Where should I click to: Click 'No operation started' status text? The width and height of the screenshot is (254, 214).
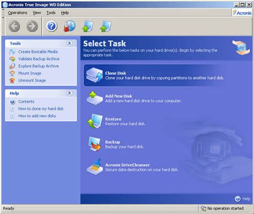click(225, 209)
